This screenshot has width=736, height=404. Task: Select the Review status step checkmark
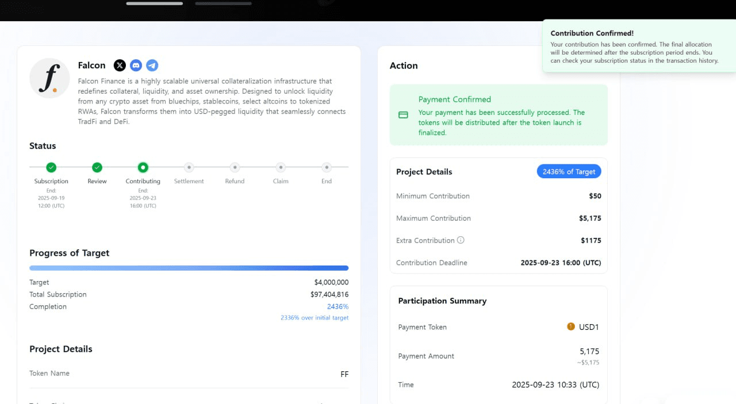97,167
